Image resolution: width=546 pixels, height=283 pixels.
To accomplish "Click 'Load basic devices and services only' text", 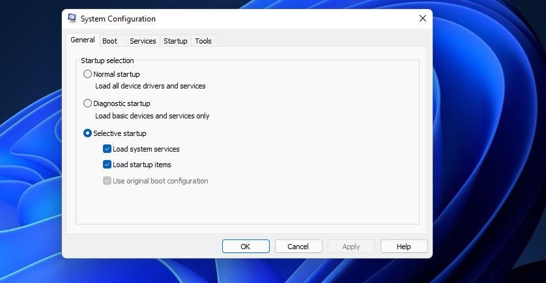I will [x=152, y=116].
